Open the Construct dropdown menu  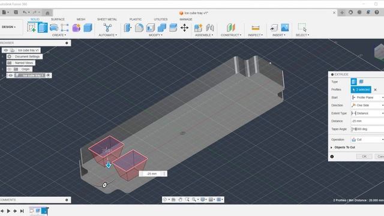coord(231,35)
